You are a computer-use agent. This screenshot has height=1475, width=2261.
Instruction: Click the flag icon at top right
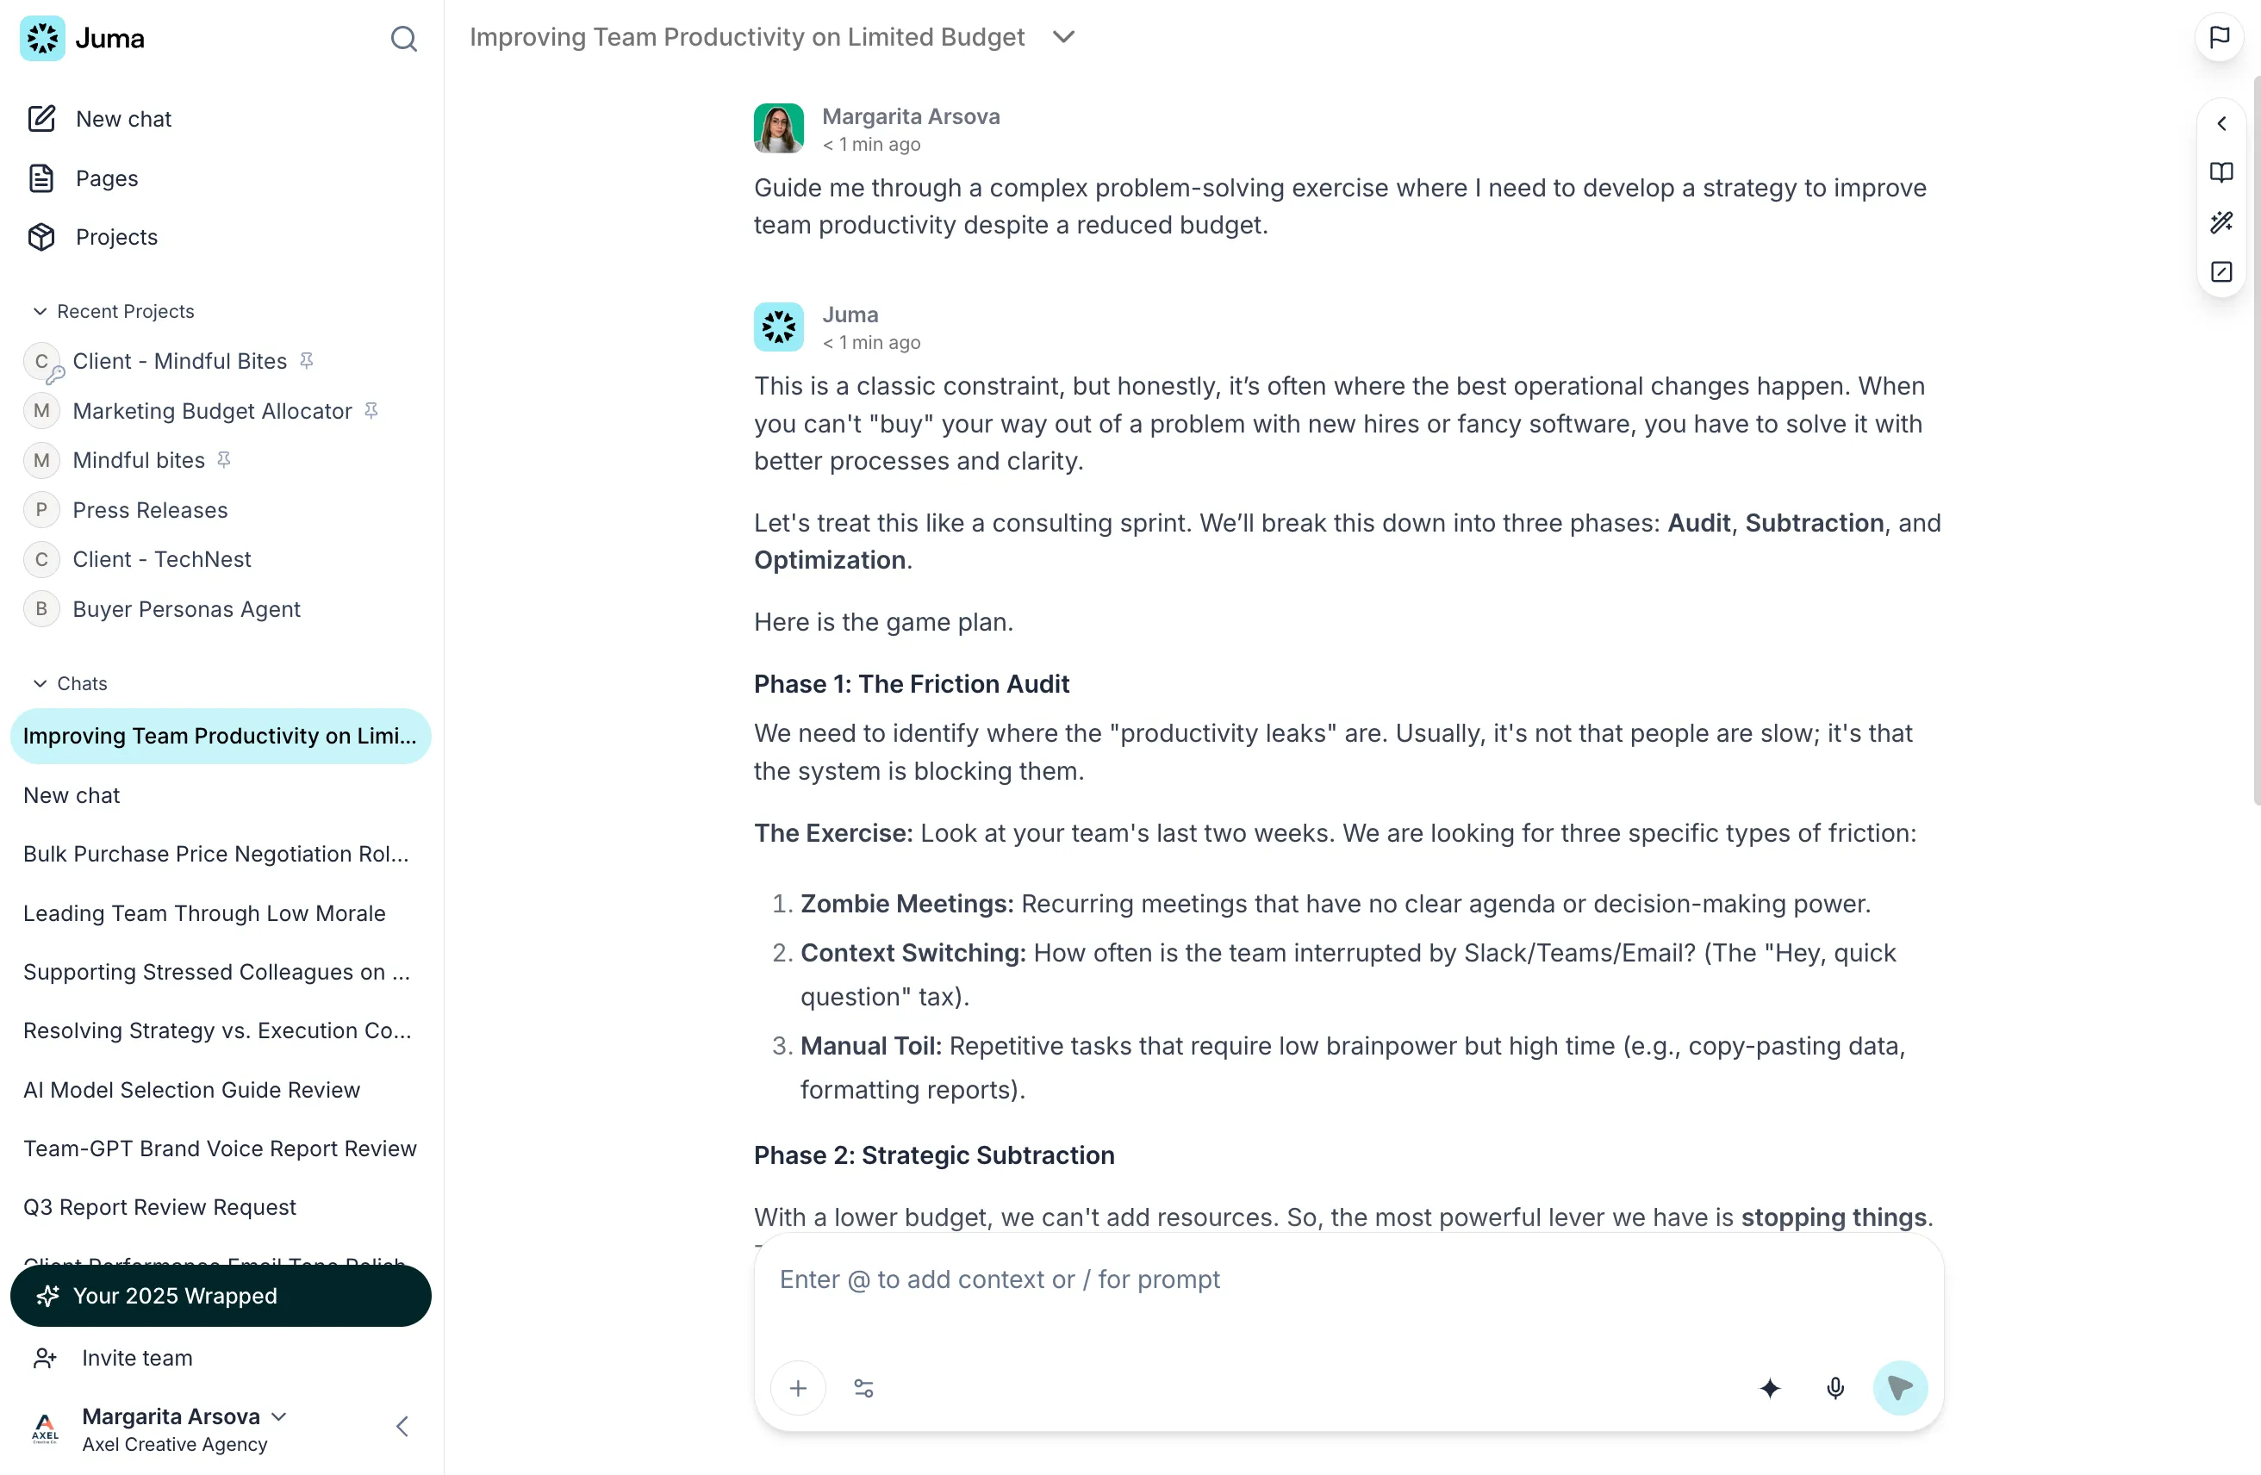click(2219, 37)
